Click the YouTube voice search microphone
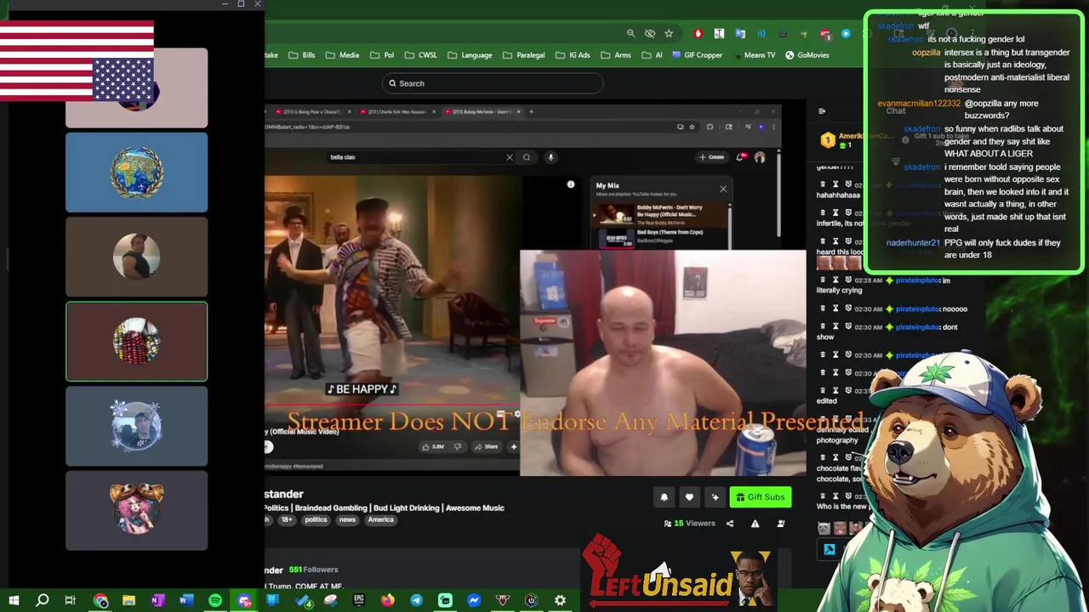Image resolution: width=1089 pixels, height=612 pixels. pyautogui.click(x=550, y=157)
